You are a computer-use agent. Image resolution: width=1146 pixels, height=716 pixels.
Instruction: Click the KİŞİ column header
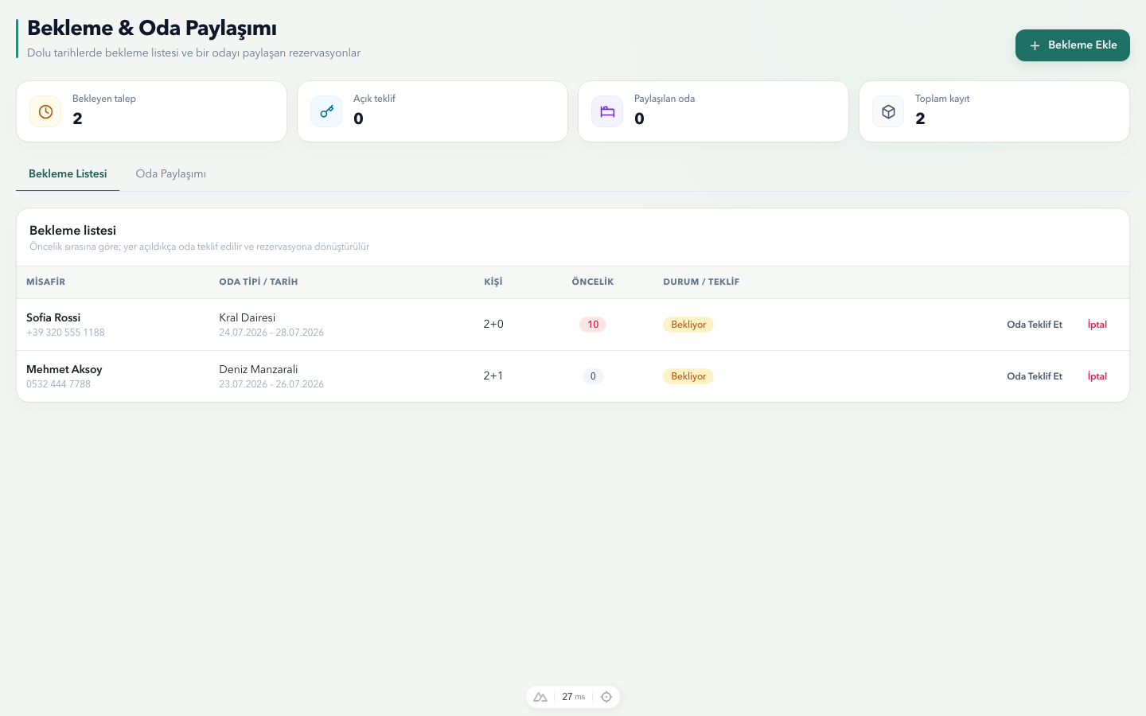493,282
